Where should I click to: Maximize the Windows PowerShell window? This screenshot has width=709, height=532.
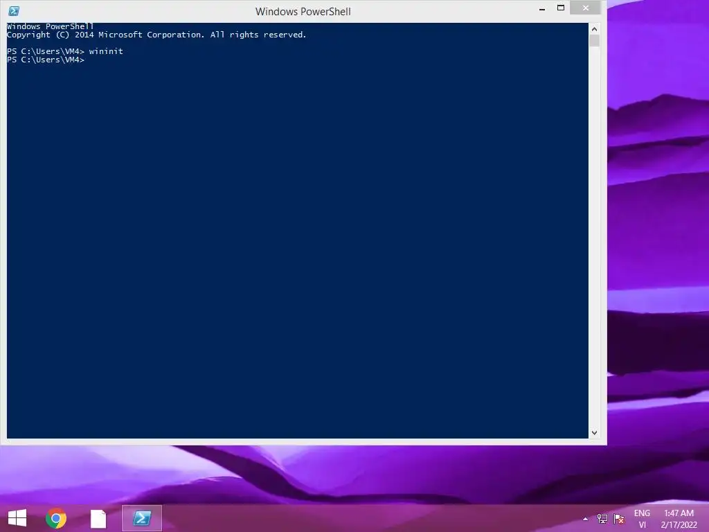click(x=561, y=8)
